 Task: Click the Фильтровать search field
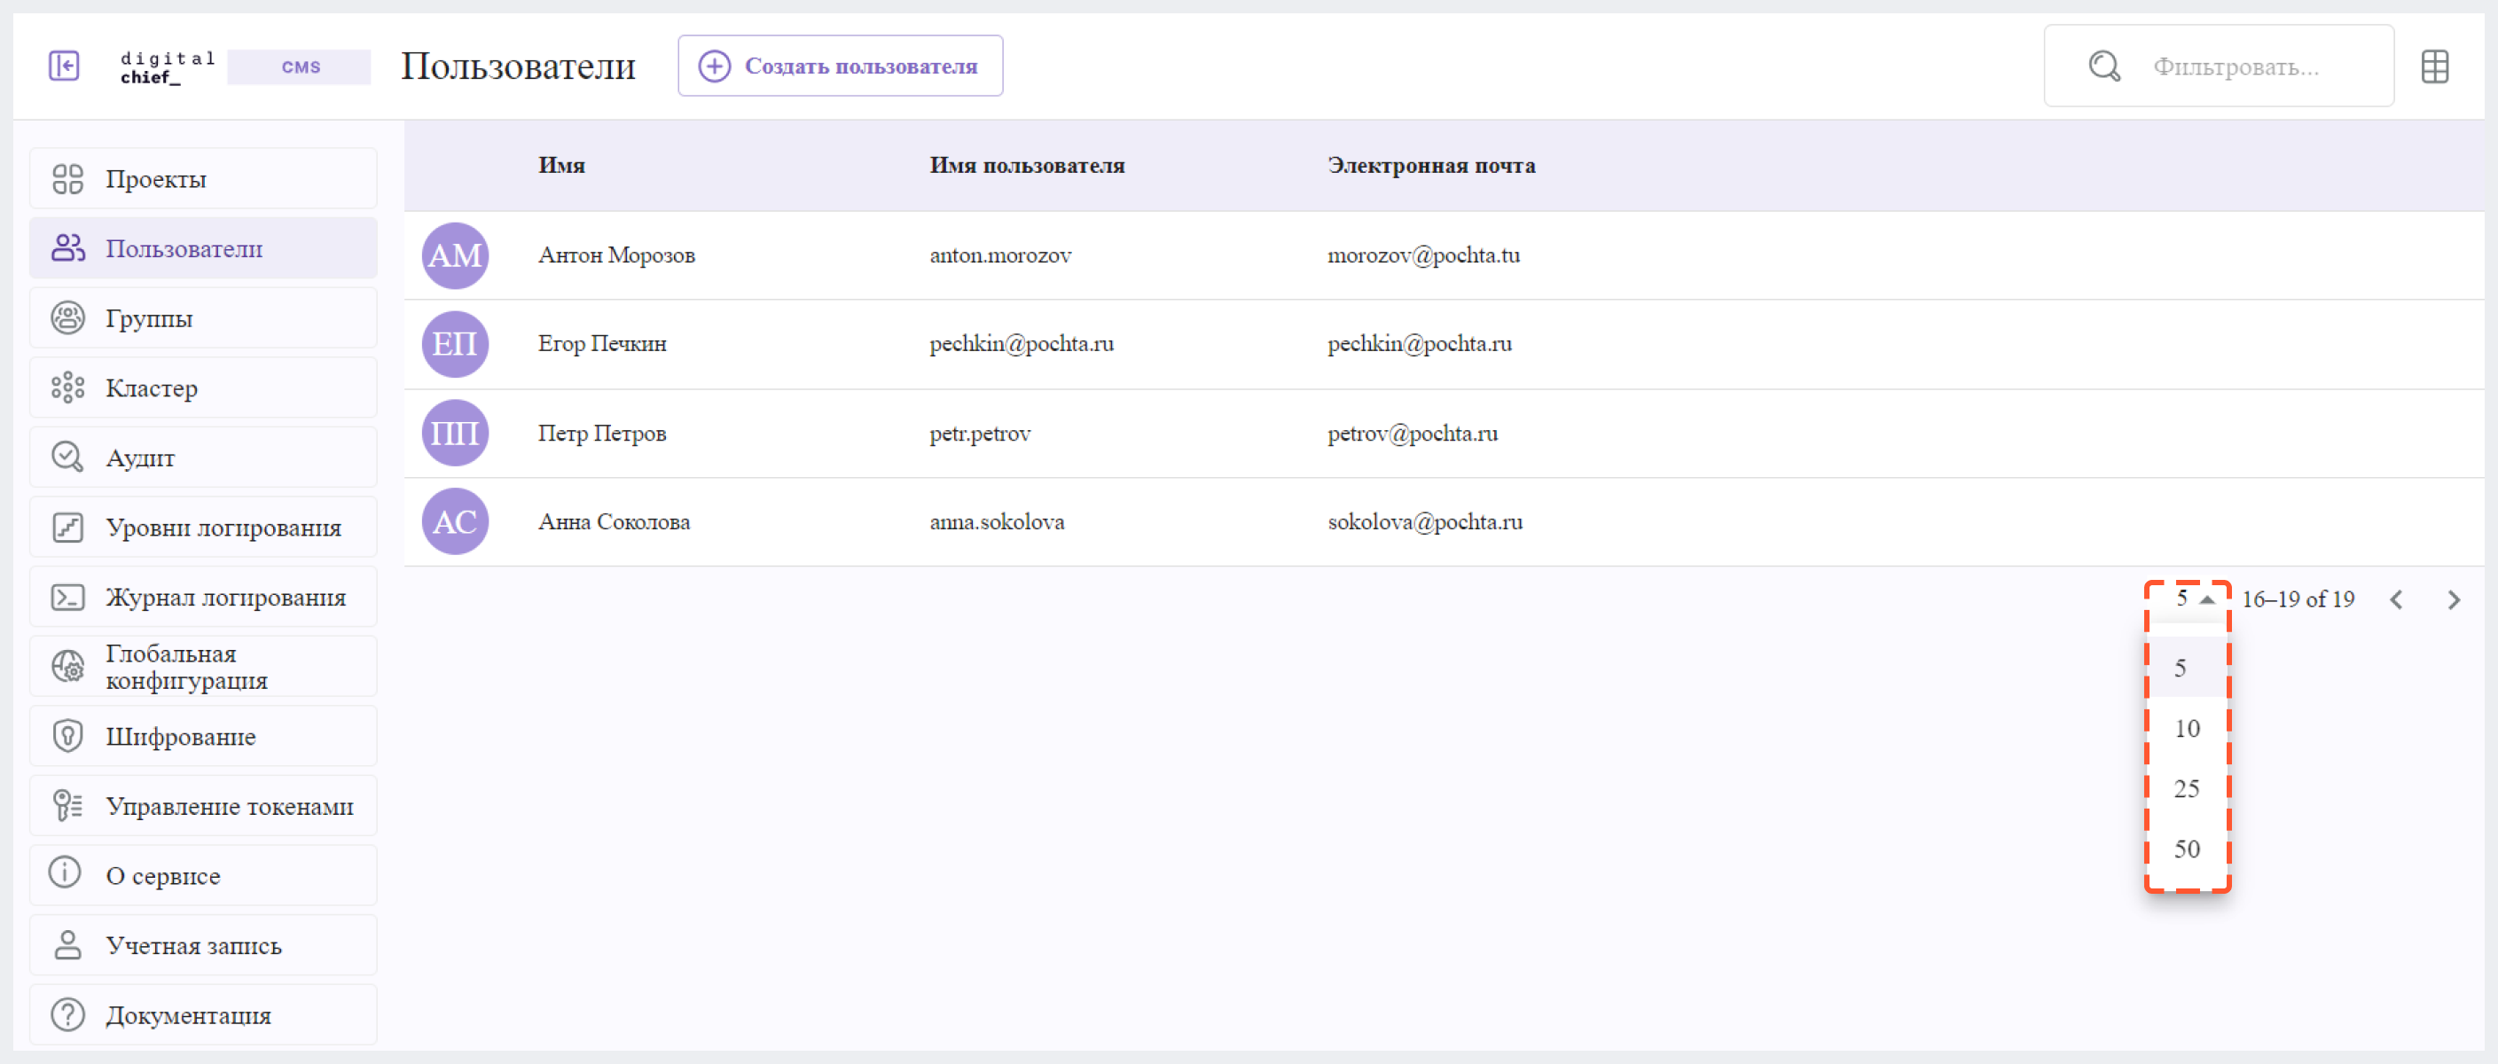pos(2219,66)
